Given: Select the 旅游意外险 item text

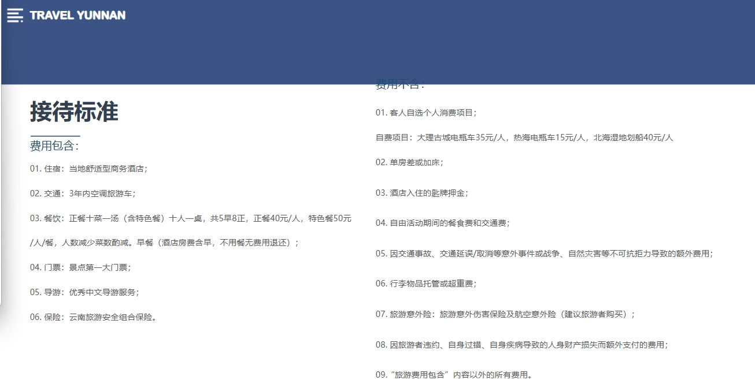Looking at the screenshot, I should pyautogui.click(x=506, y=315).
